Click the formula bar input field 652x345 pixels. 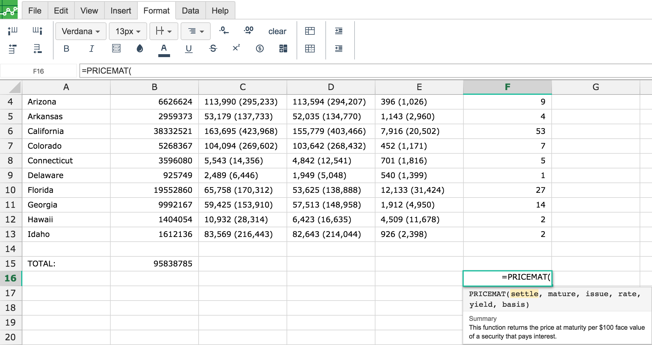pyautogui.click(x=365, y=71)
